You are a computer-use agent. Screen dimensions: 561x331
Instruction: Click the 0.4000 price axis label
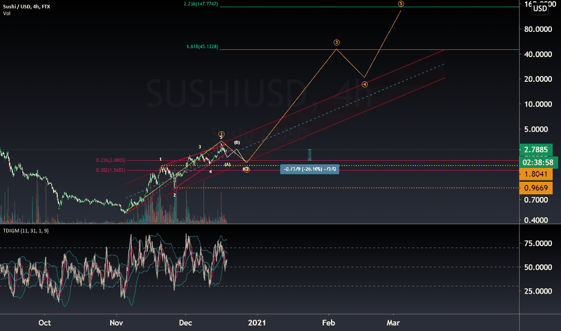point(536,220)
